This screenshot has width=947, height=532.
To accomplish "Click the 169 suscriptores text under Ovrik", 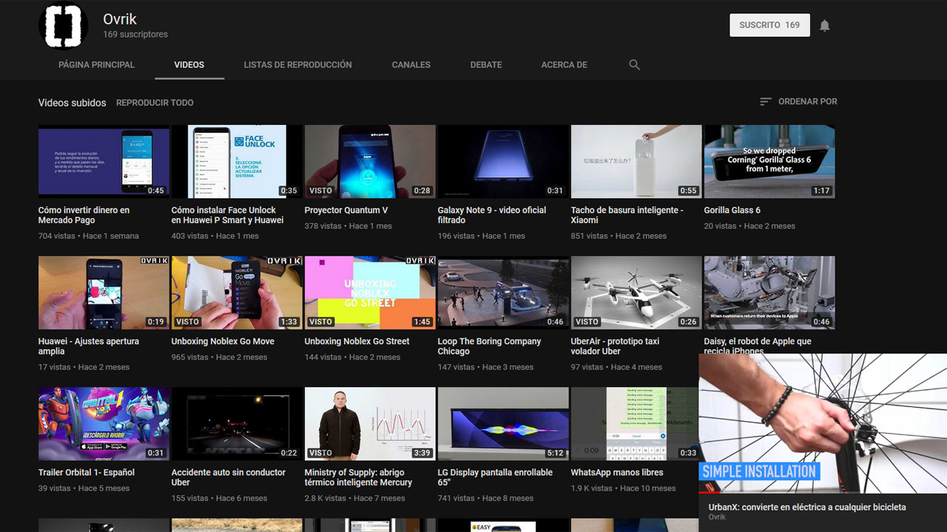I will [135, 35].
